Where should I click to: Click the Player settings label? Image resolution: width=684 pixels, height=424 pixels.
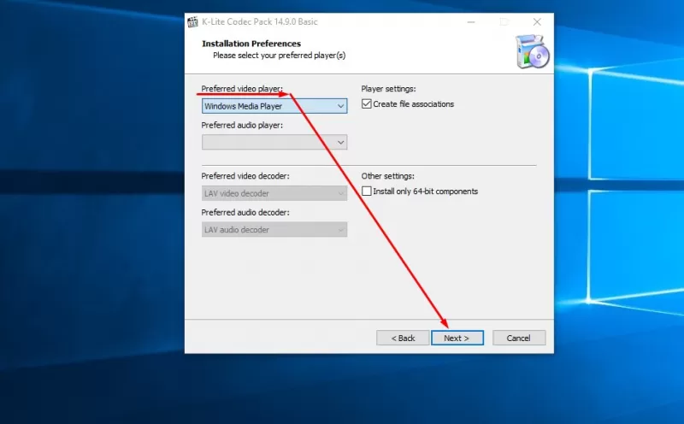(388, 89)
